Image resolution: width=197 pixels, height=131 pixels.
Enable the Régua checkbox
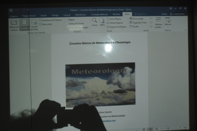pos(67,19)
